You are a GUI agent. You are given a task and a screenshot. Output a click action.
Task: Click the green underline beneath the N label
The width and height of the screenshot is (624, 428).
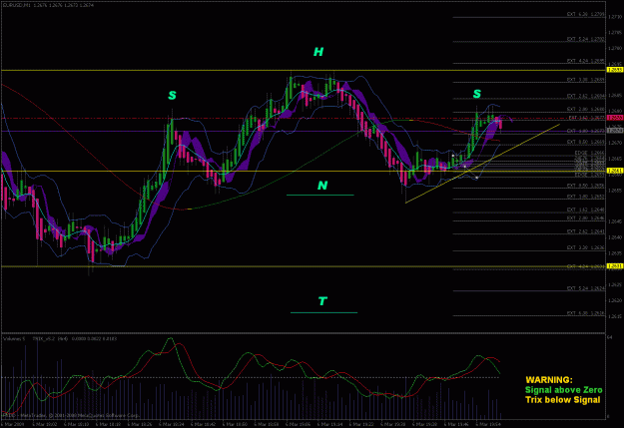coord(319,195)
